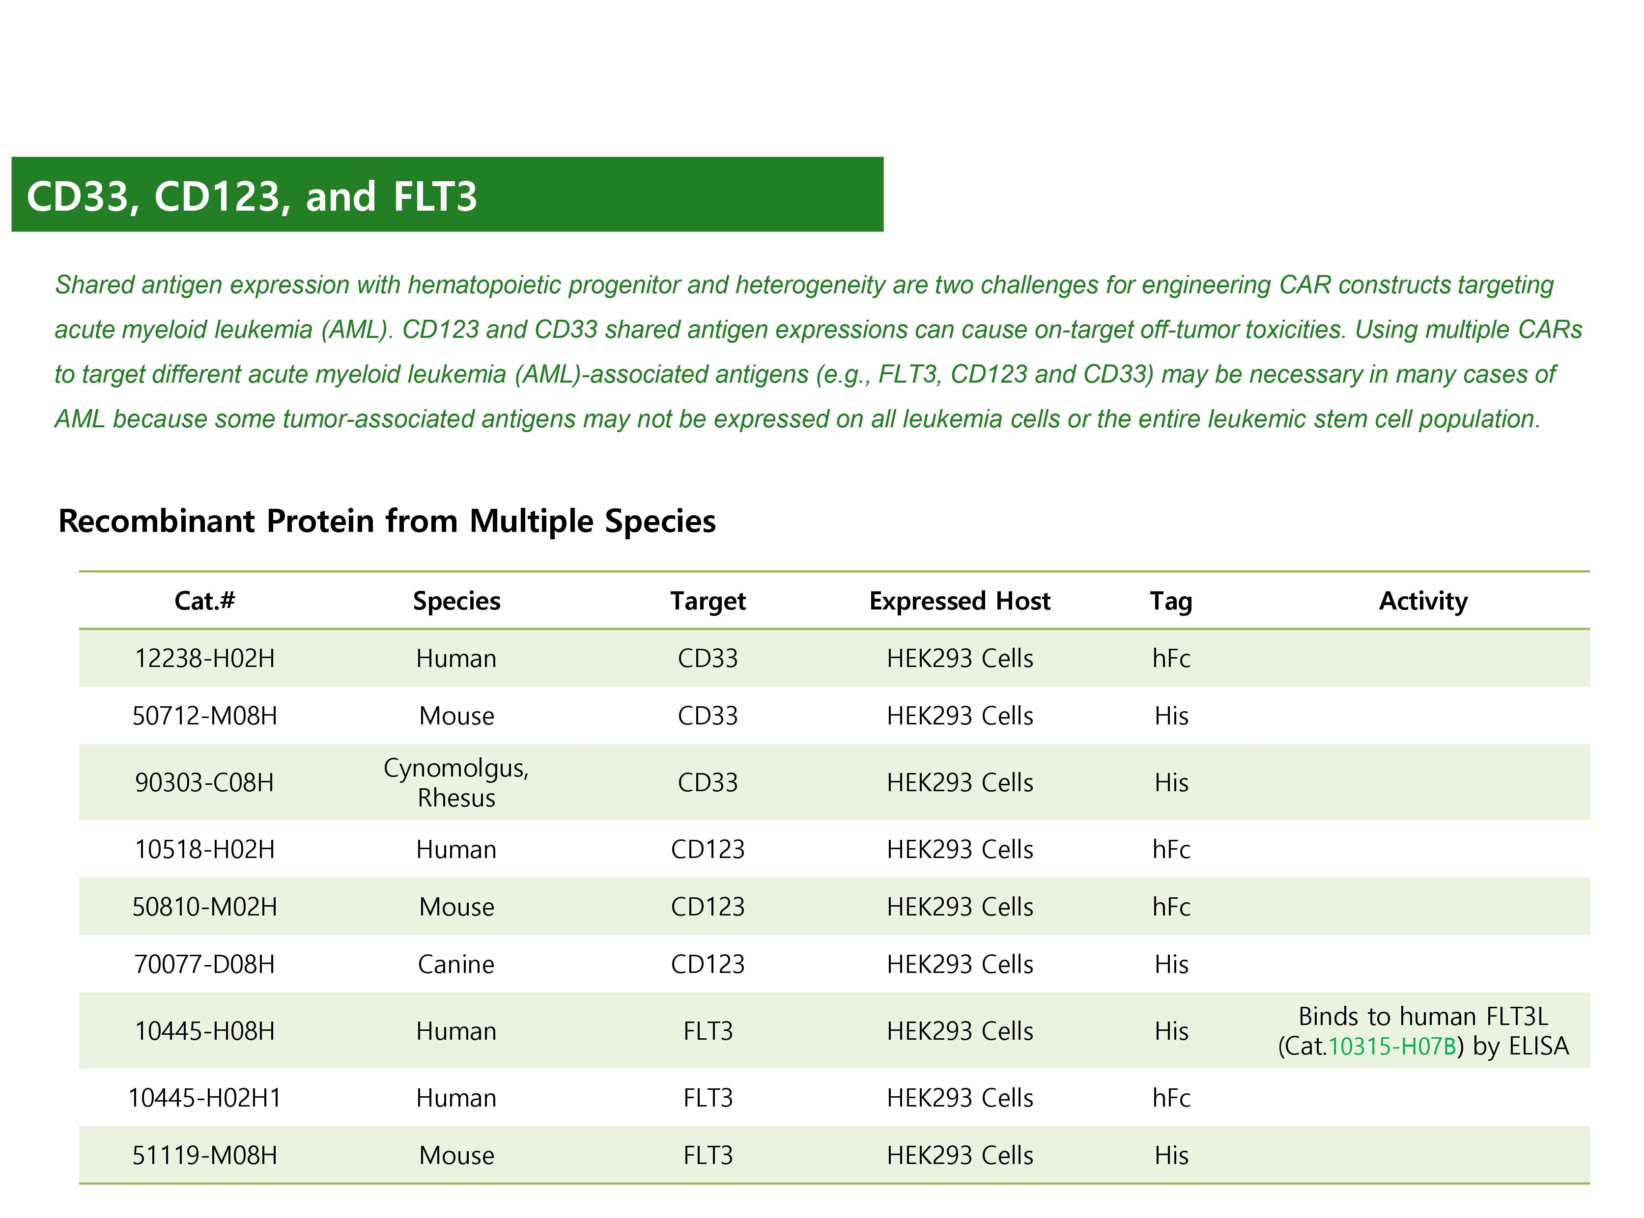Image resolution: width=1644 pixels, height=1218 pixels.
Task: Click the His tag in the 50712-M08H row
Action: coord(1170,716)
